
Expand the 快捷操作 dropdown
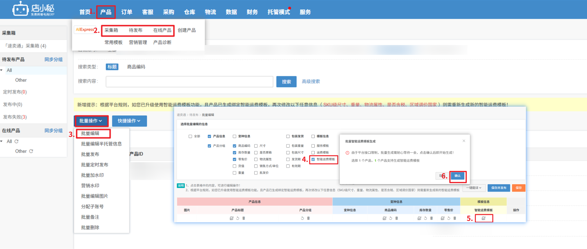coord(129,121)
